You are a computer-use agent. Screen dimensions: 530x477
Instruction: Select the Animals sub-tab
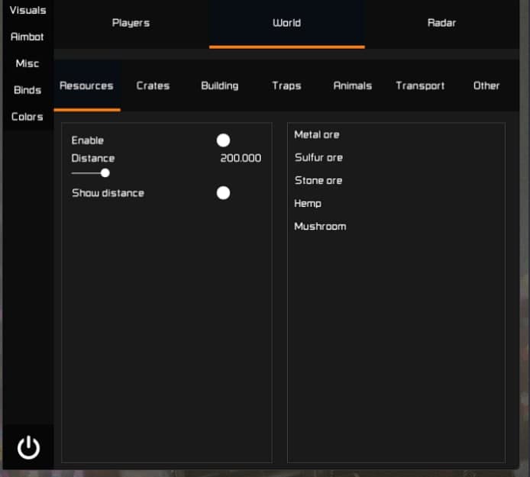tap(353, 85)
